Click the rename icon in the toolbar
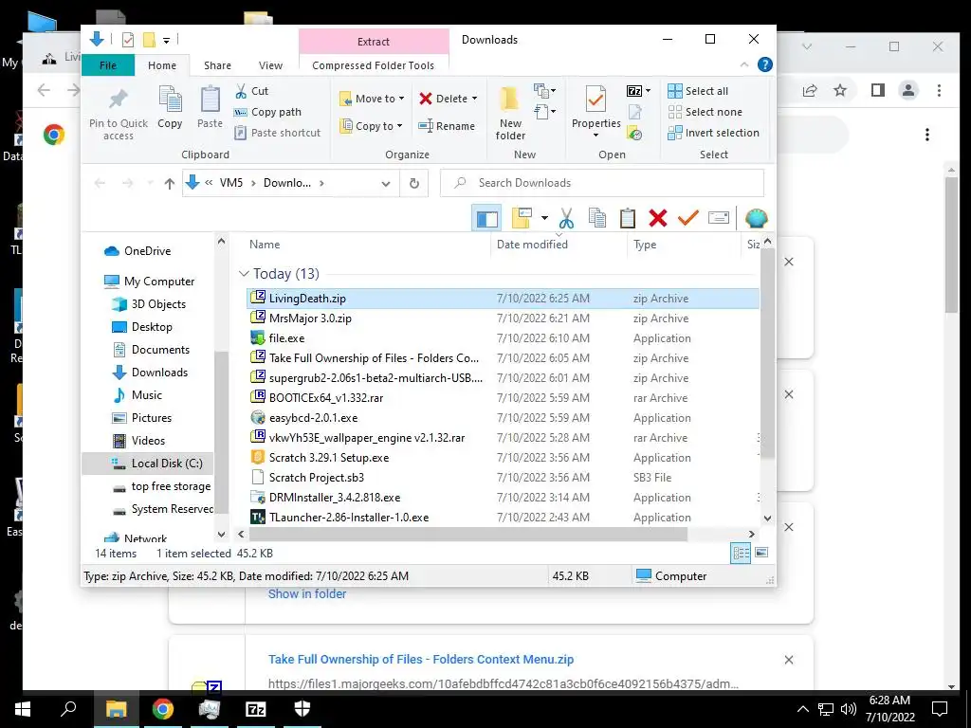 pyautogui.click(x=719, y=218)
